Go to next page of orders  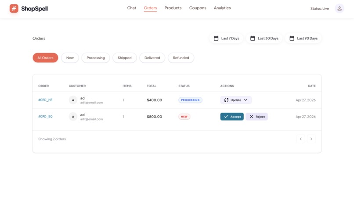(x=311, y=139)
